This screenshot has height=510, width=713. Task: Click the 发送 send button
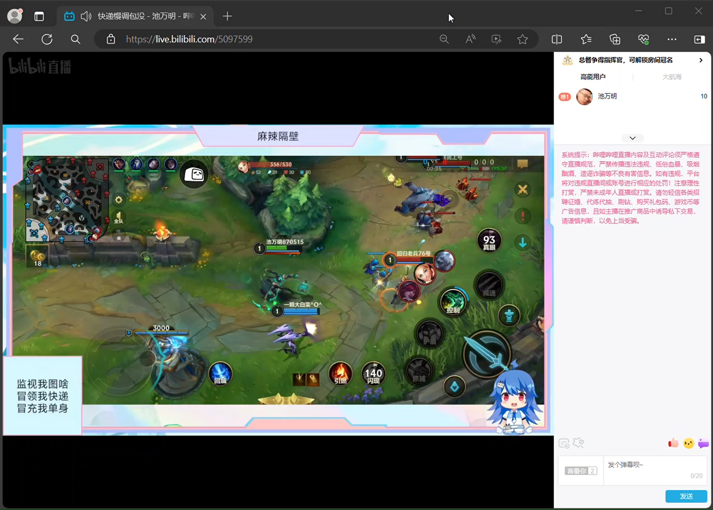686,497
